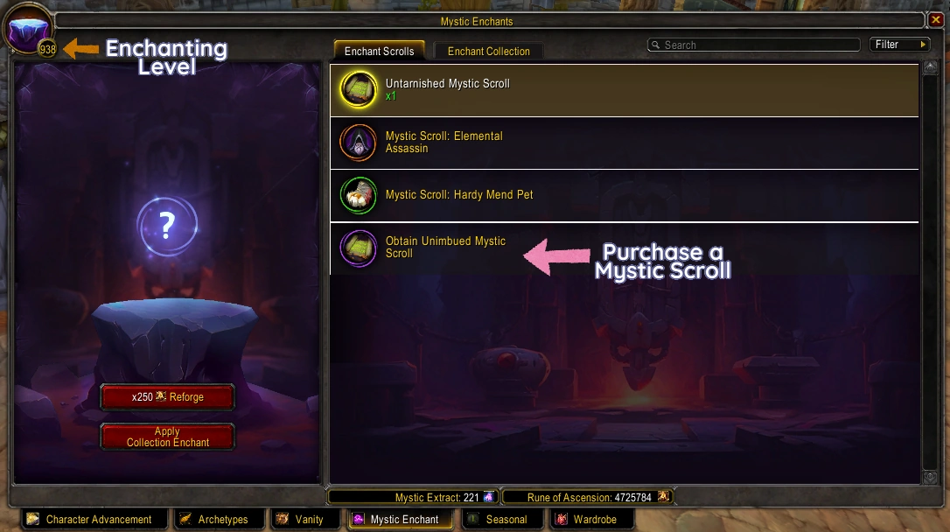Click the Search input field
Screen dimensions: 950x532
click(x=754, y=45)
